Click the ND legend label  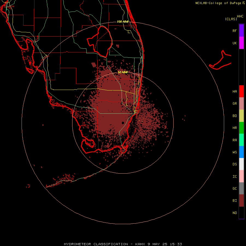pyautogui.click(x=235, y=213)
